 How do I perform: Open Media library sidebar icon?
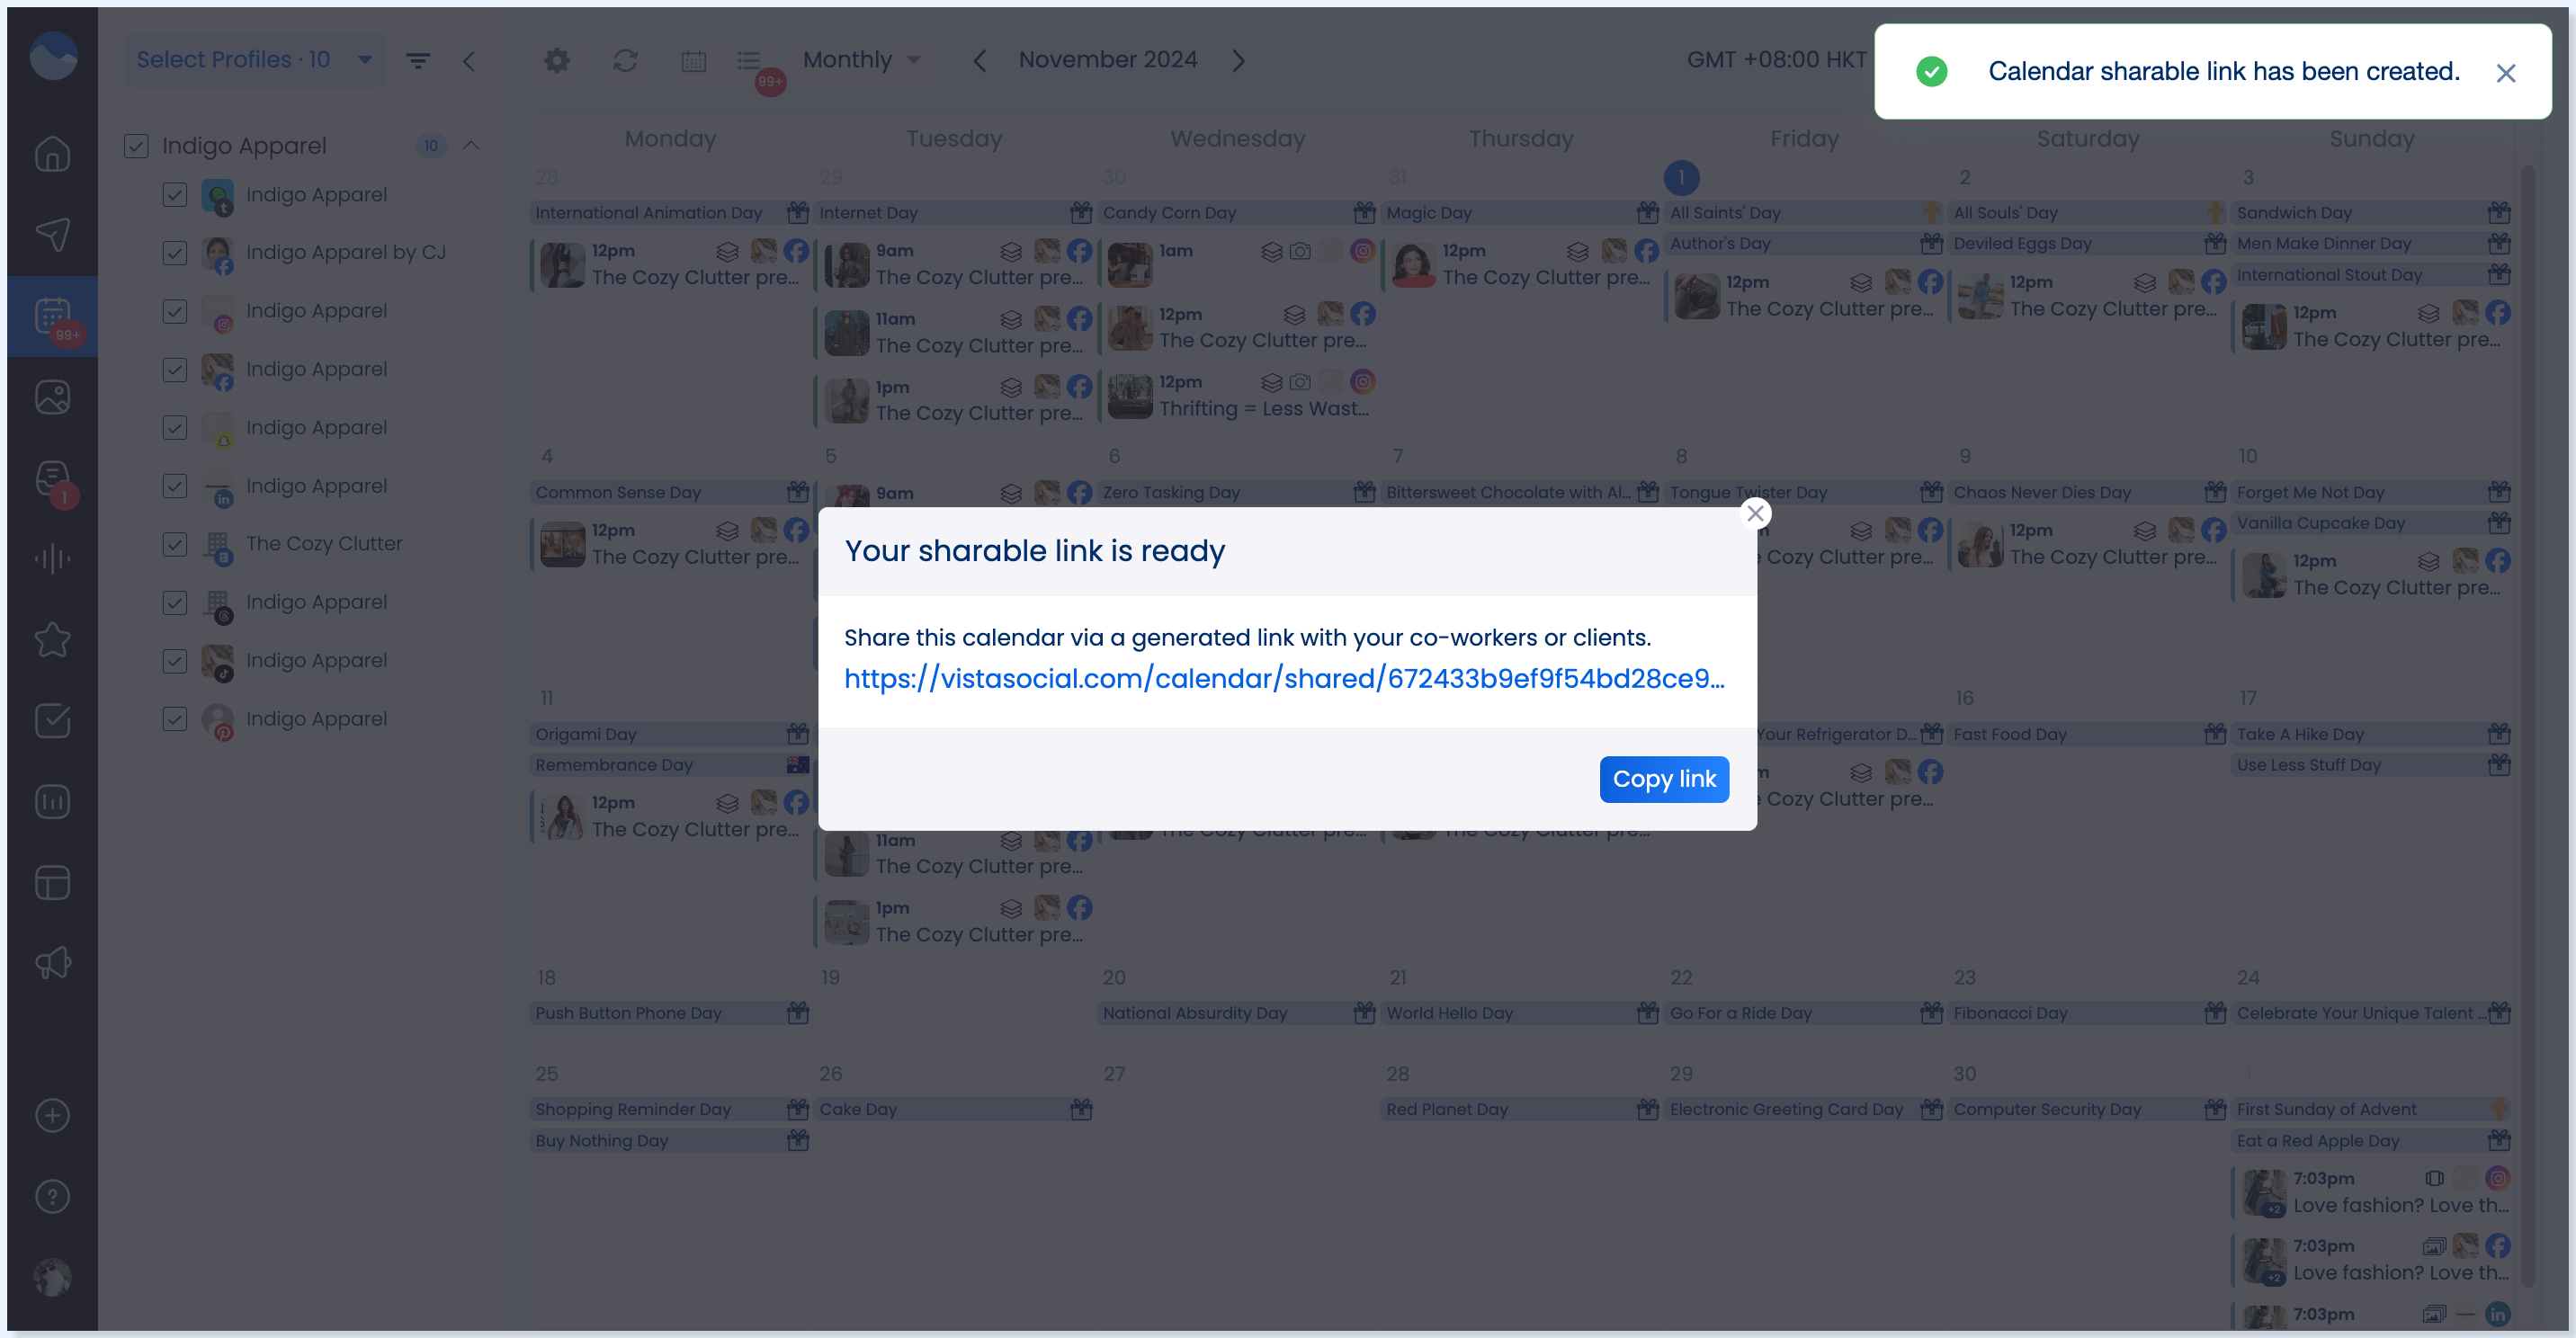pyautogui.click(x=53, y=397)
